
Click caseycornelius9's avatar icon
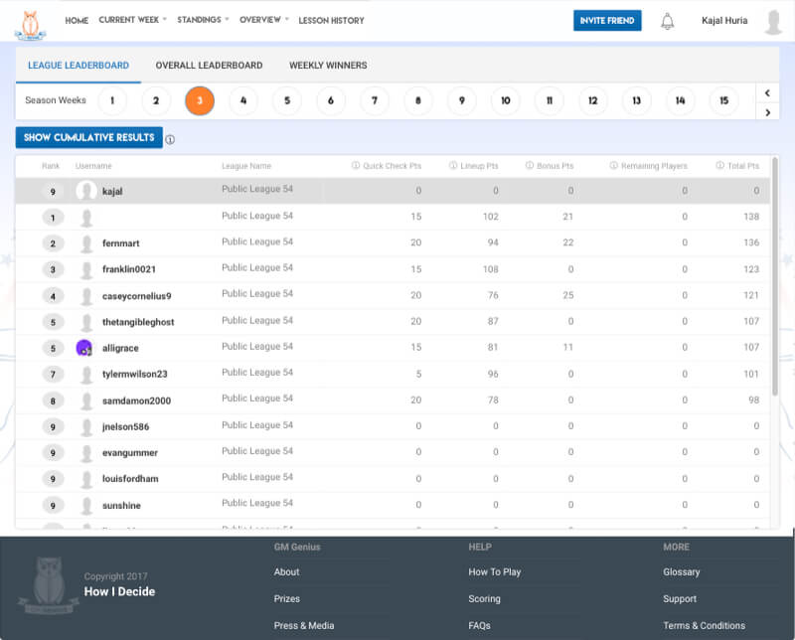86,296
